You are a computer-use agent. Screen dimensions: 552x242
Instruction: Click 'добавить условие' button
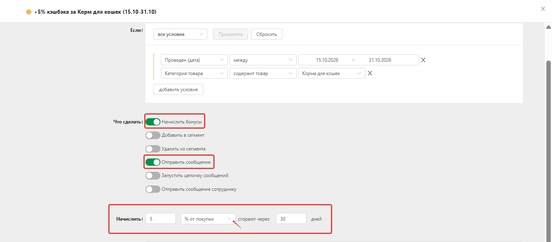(x=178, y=89)
